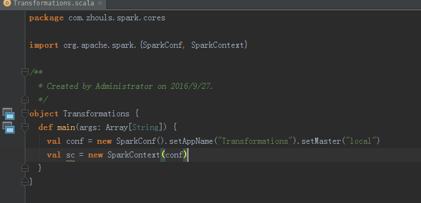The image size is (421, 203).
Task: Click SparkContext in the sc assignment
Action: [133, 155]
